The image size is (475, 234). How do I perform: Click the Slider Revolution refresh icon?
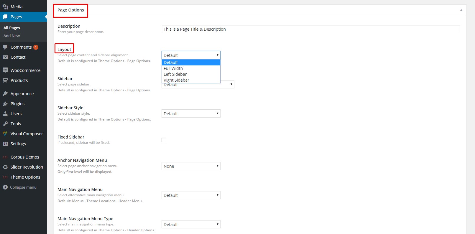click(x=5, y=167)
